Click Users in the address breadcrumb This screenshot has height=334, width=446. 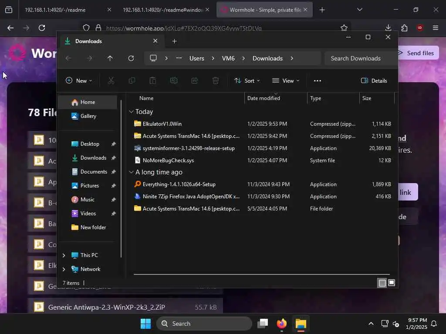[x=197, y=58]
